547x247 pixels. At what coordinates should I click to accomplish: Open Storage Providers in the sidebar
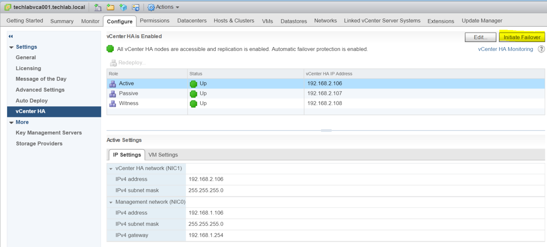39,143
